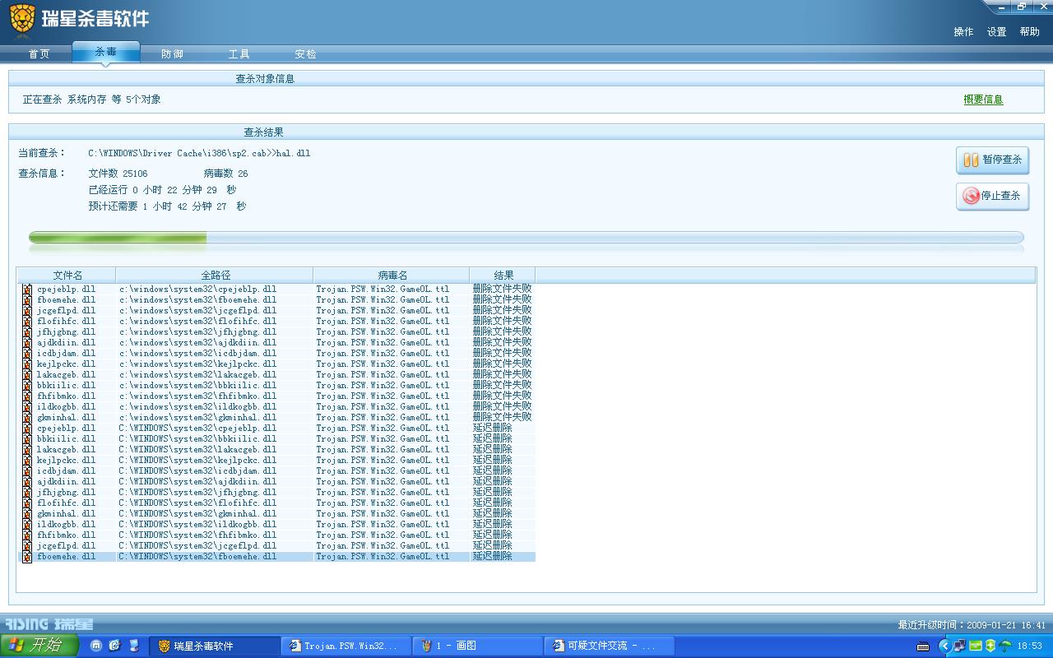This screenshot has width=1053, height=658.
Task: Open the keyboard language bar icon
Action: (x=923, y=646)
